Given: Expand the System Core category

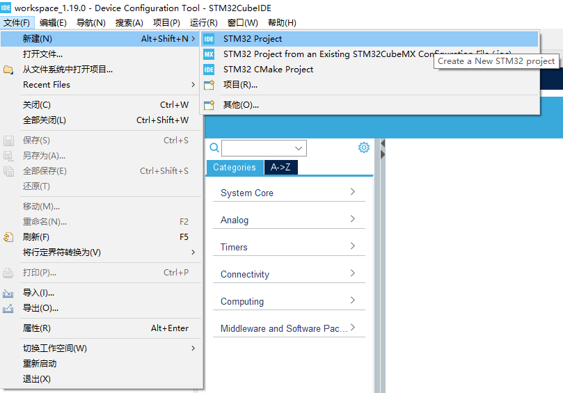Looking at the screenshot, I should pyautogui.click(x=289, y=193).
